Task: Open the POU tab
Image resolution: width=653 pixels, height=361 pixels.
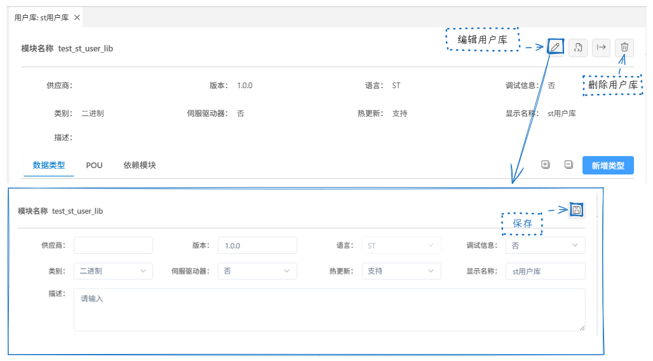Action: (94, 165)
